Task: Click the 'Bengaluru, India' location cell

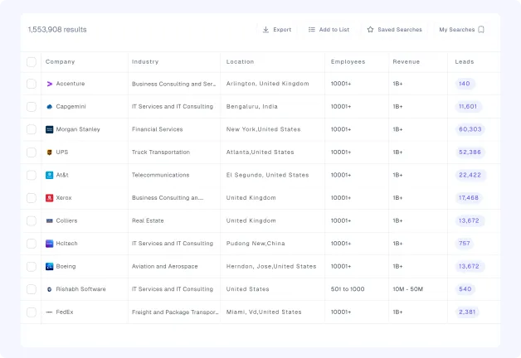Action: pyautogui.click(x=252, y=107)
